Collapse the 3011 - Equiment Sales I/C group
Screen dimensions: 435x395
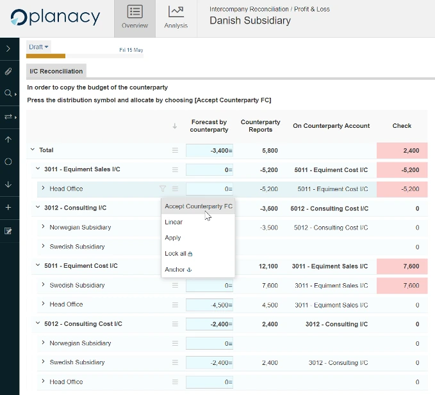(38, 169)
